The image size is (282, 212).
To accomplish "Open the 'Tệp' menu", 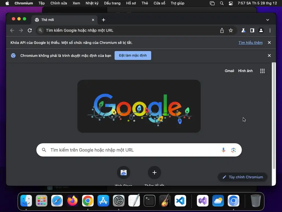I will [42, 3].
